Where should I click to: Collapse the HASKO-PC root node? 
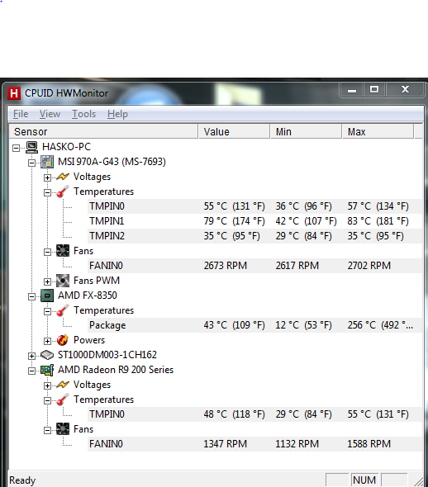pos(17,148)
